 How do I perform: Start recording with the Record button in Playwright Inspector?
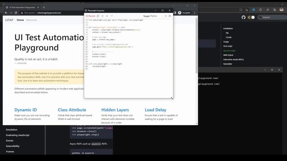click(x=91, y=16)
